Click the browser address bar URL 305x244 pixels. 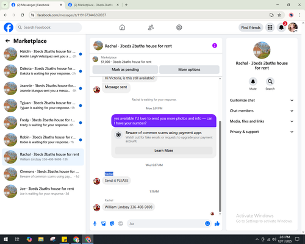(71, 15)
